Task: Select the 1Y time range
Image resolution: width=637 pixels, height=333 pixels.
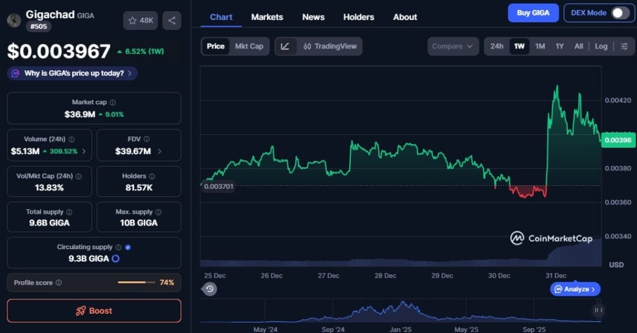Action: 559,47
